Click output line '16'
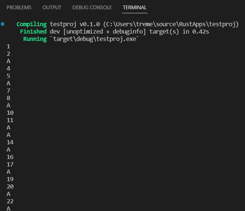The height and width of the screenshot is (211, 245). point(10,157)
